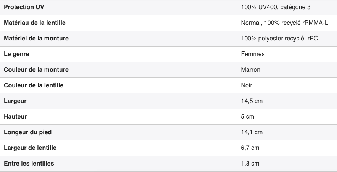Image resolution: width=337 pixels, height=172 pixels.
Task: Select the '100% polyester recyclé, rPC' value
Action: click(x=280, y=39)
